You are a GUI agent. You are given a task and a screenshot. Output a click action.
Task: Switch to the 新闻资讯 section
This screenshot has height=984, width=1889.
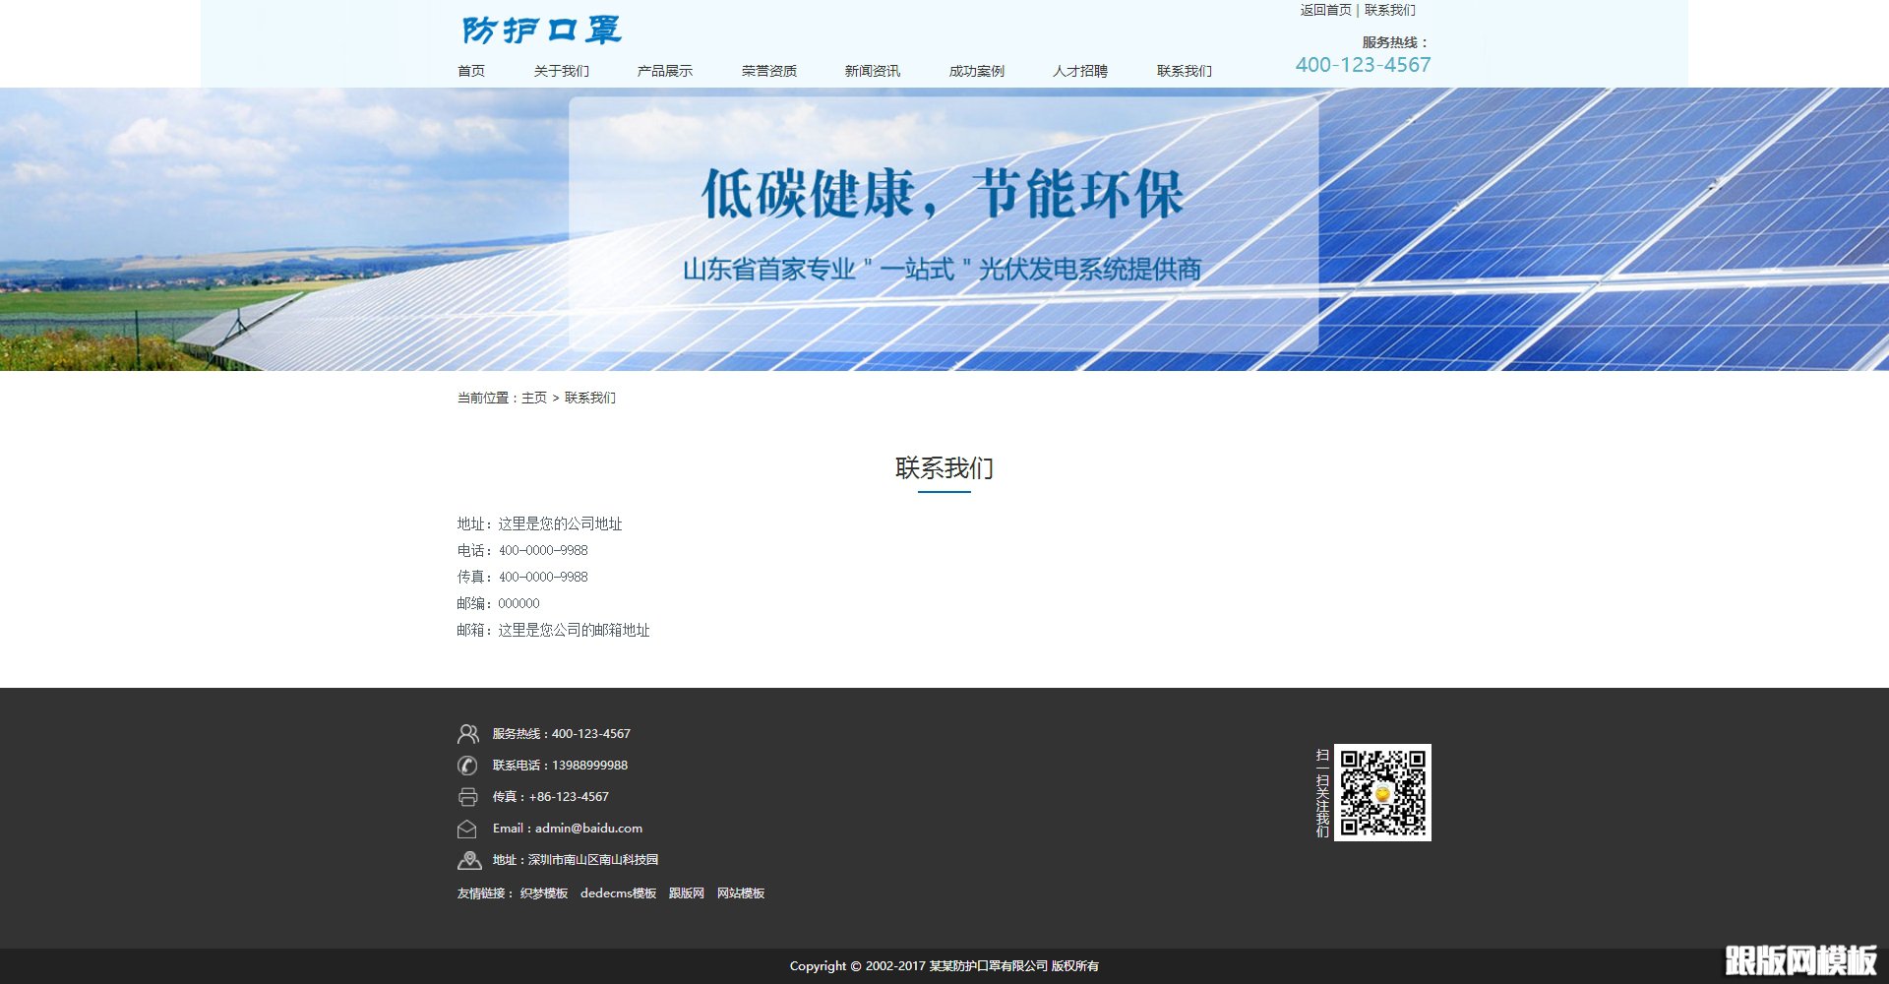[x=872, y=70]
